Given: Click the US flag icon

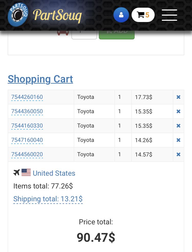Looking at the screenshot, I should (x=26, y=172).
